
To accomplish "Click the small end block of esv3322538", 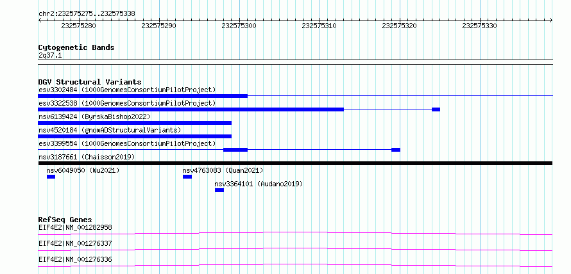I will point(436,109).
